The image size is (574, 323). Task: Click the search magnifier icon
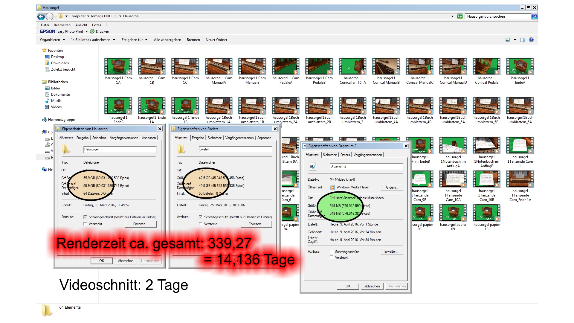(x=534, y=16)
